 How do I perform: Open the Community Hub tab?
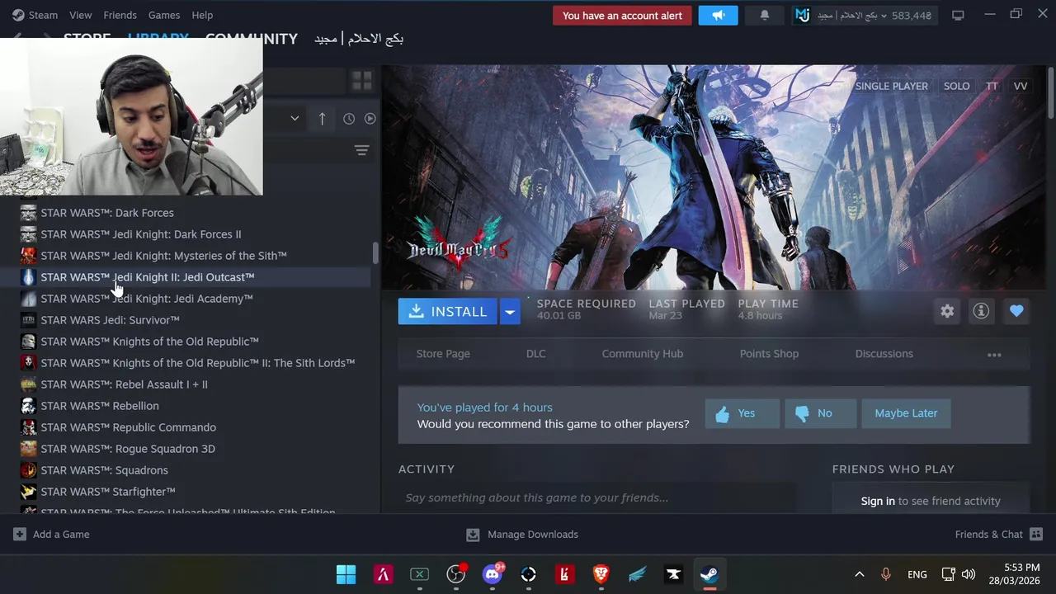pos(643,354)
